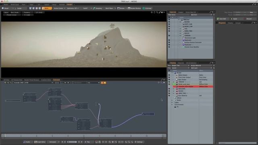
Task: Click the timeline scrub bar
Action: [x=84, y=136]
